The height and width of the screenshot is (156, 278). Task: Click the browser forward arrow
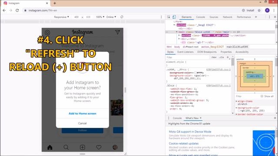[10, 10]
